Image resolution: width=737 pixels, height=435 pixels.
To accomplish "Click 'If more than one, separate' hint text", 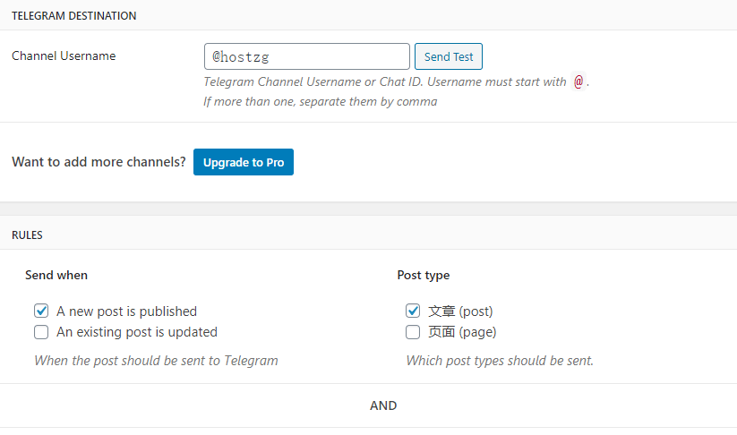I will pyautogui.click(x=320, y=102).
